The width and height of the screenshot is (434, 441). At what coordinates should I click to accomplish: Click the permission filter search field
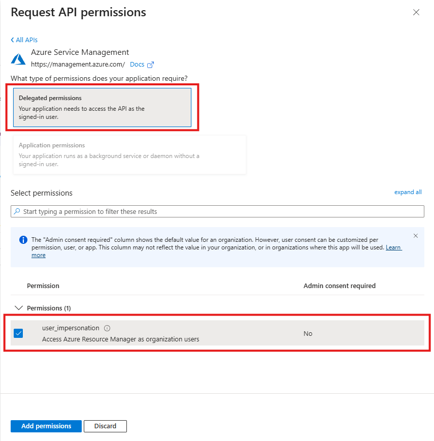coord(217,211)
